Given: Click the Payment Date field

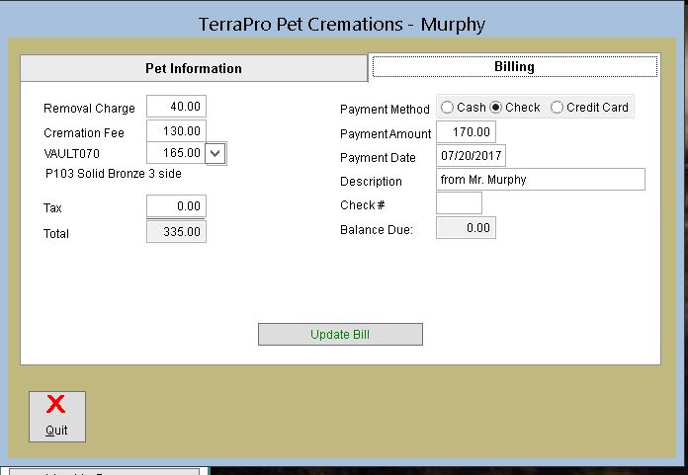Looking at the screenshot, I should 471,156.
